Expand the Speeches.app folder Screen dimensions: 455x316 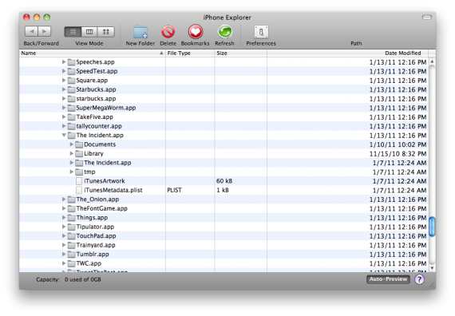tap(64, 61)
